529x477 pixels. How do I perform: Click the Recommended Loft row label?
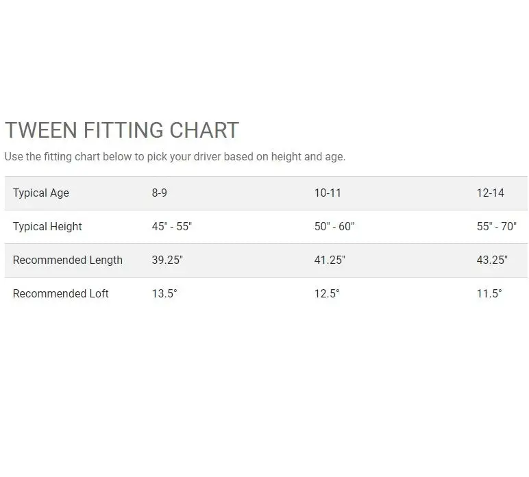coord(61,293)
